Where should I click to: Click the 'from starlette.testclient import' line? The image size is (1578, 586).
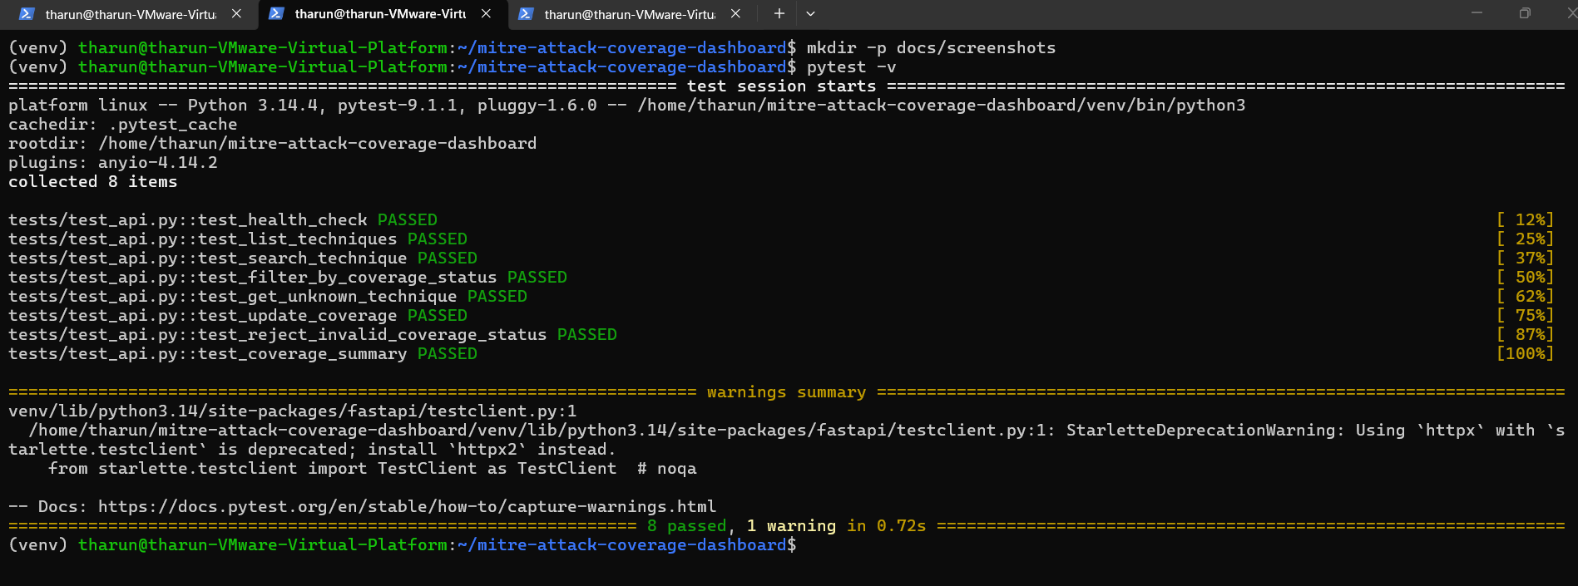(373, 469)
